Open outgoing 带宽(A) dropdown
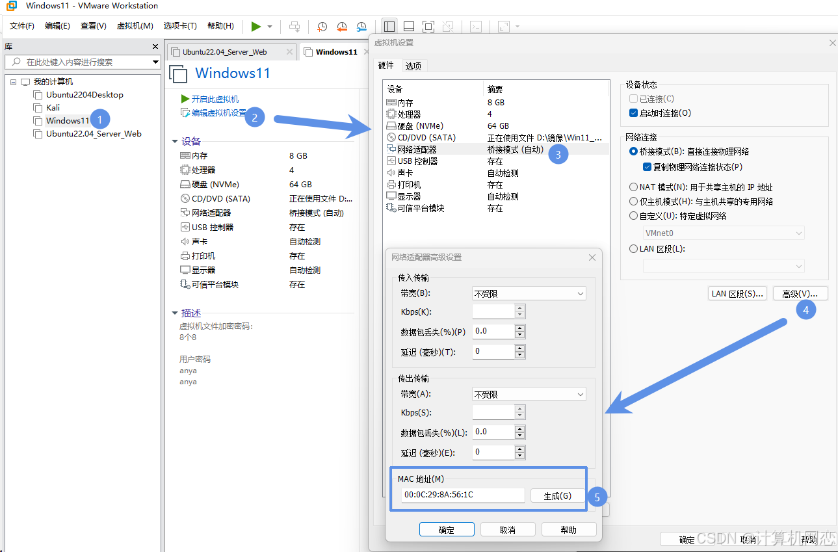The height and width of the screenshot is (552, 838). 529,395
